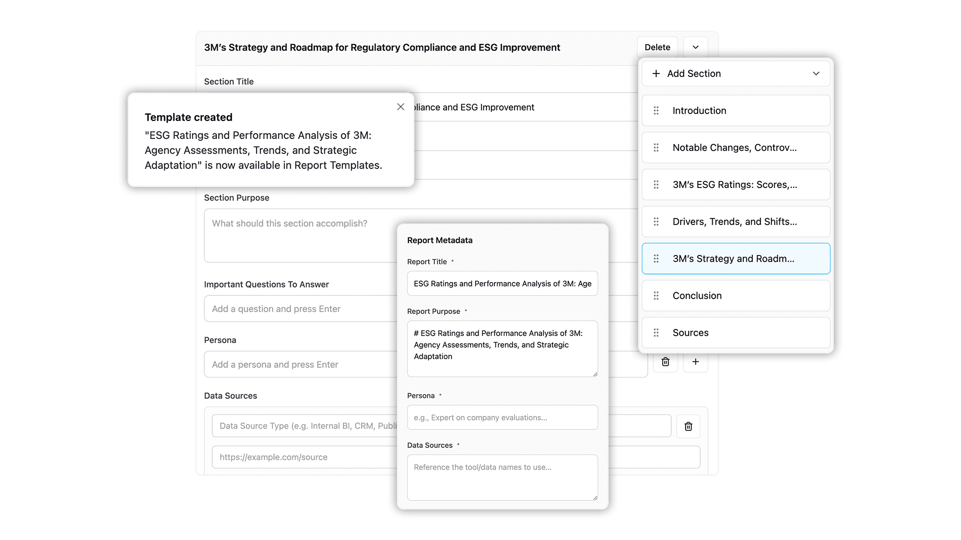Open the chevron dropdown next to Delete
This screenshot has height=540, width=961.
point(696,47)
